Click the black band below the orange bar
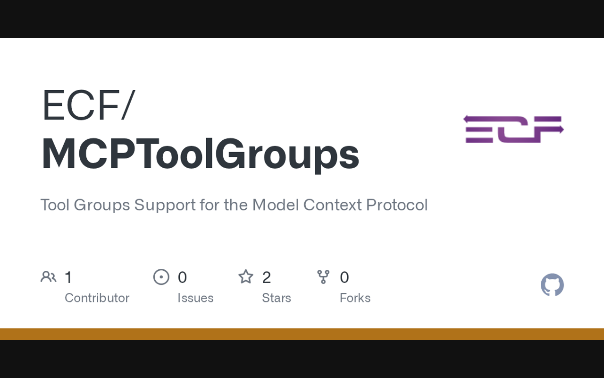The width and height of the screenshot is (604, 378). [302, 359]
